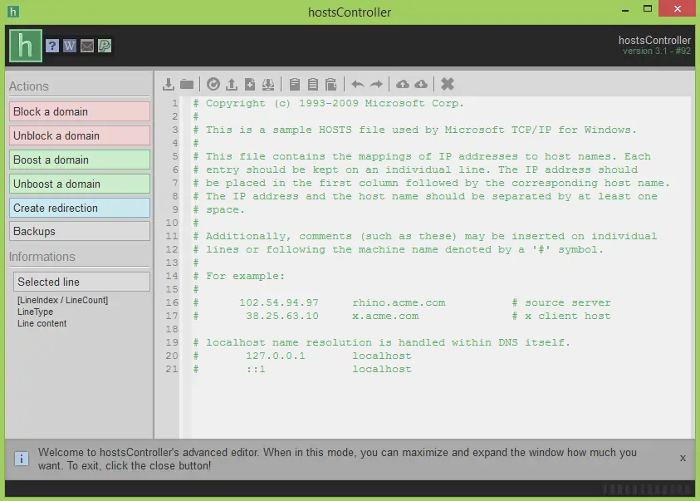Click the save-to-disk download arrow toolbar icon

click(169, 84)
